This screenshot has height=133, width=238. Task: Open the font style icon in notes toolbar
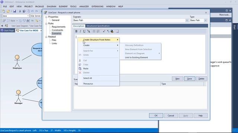(89, 31)
